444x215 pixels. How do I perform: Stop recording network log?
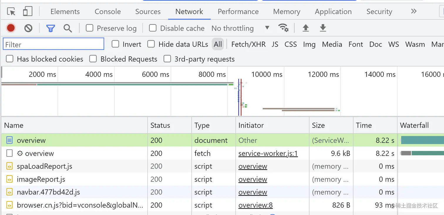tap(11, 28)
